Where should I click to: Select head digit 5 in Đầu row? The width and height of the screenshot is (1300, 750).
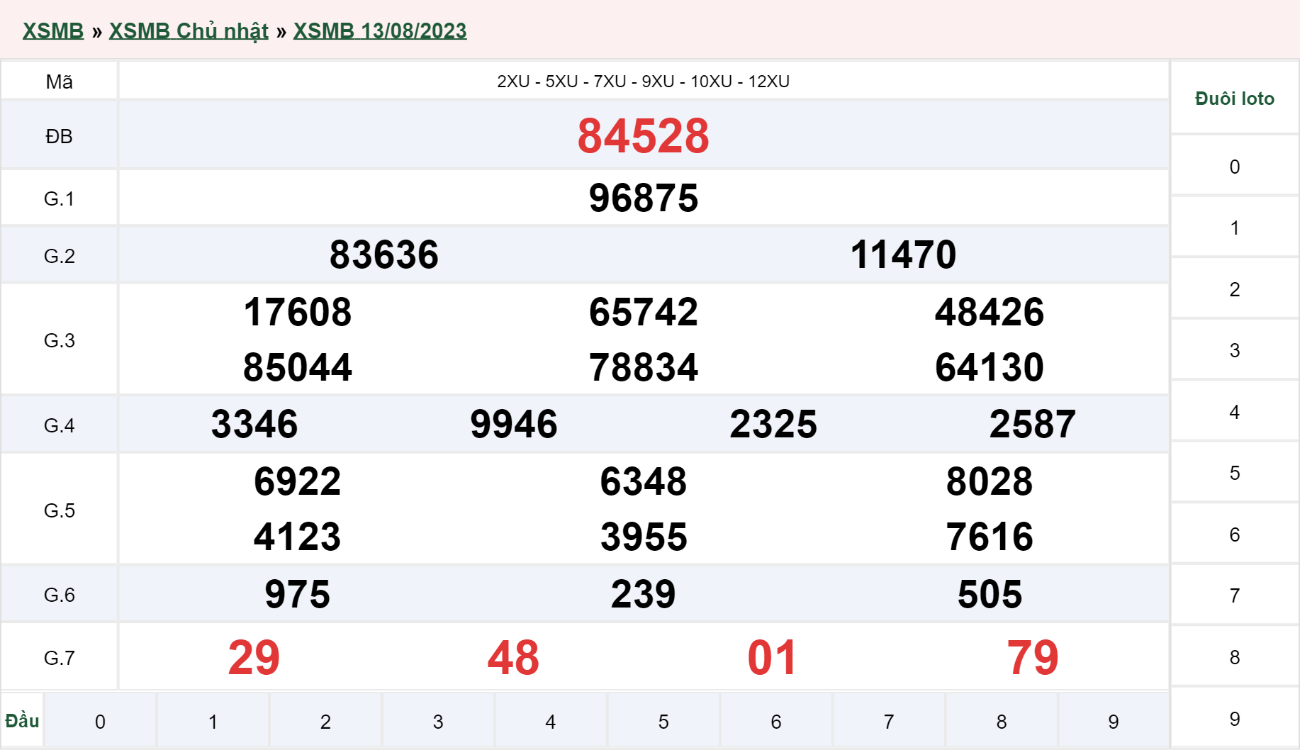pyautogui.click(x=663, y=721)
